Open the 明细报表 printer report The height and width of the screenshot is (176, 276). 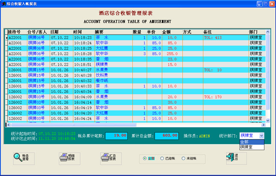66,157
